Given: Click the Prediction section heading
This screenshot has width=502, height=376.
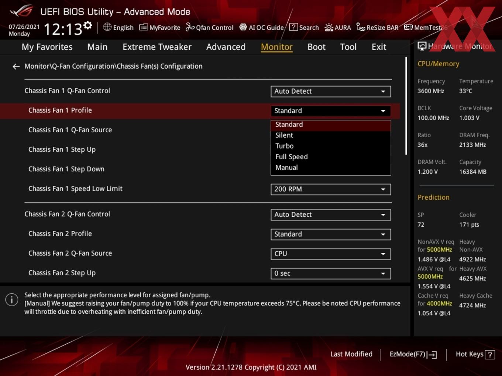Looking at the screenshot, I should coord(433,197).
